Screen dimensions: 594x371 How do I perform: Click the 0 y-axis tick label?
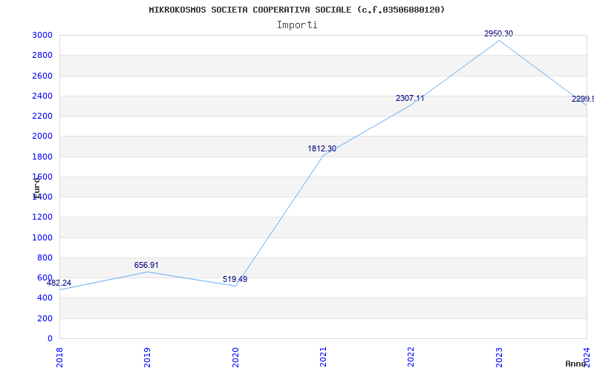(50, 338)
